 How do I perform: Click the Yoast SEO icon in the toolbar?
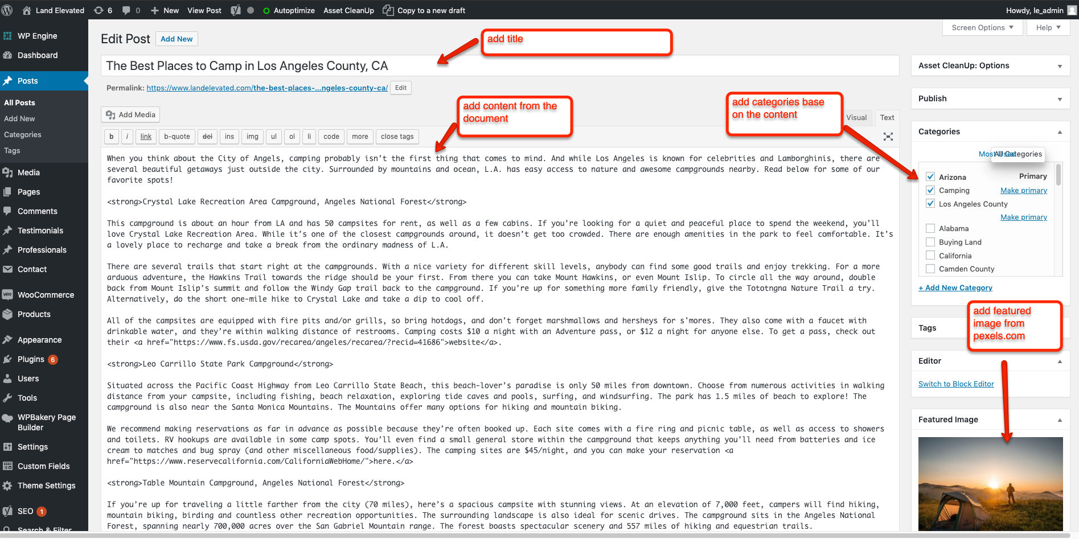tap(235, 10)
